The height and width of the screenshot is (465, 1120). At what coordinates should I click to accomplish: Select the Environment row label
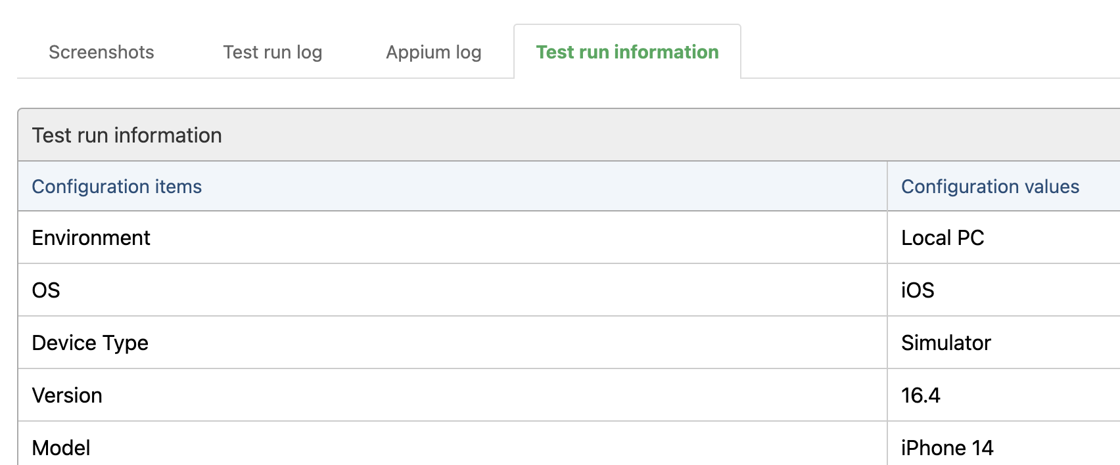[x=91, y=238]
